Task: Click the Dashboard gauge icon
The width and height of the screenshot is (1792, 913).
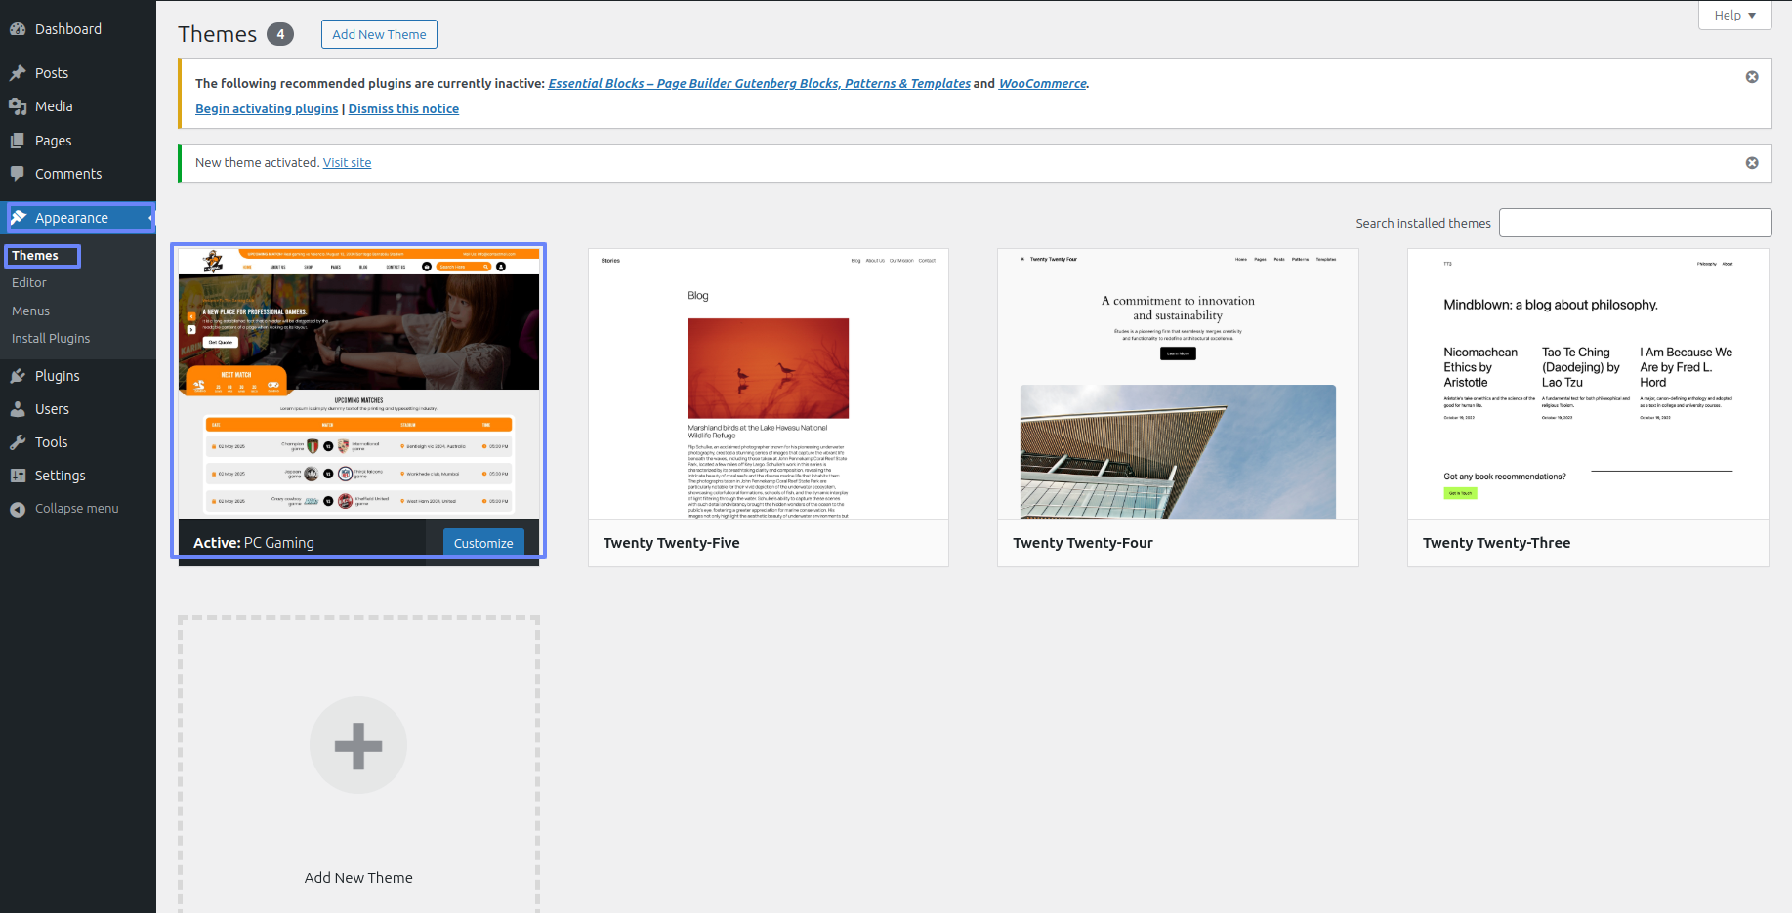Action: [18, 29]
